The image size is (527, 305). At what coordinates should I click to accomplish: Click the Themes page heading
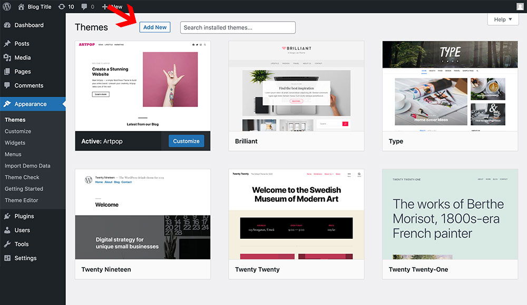(91, 27)
